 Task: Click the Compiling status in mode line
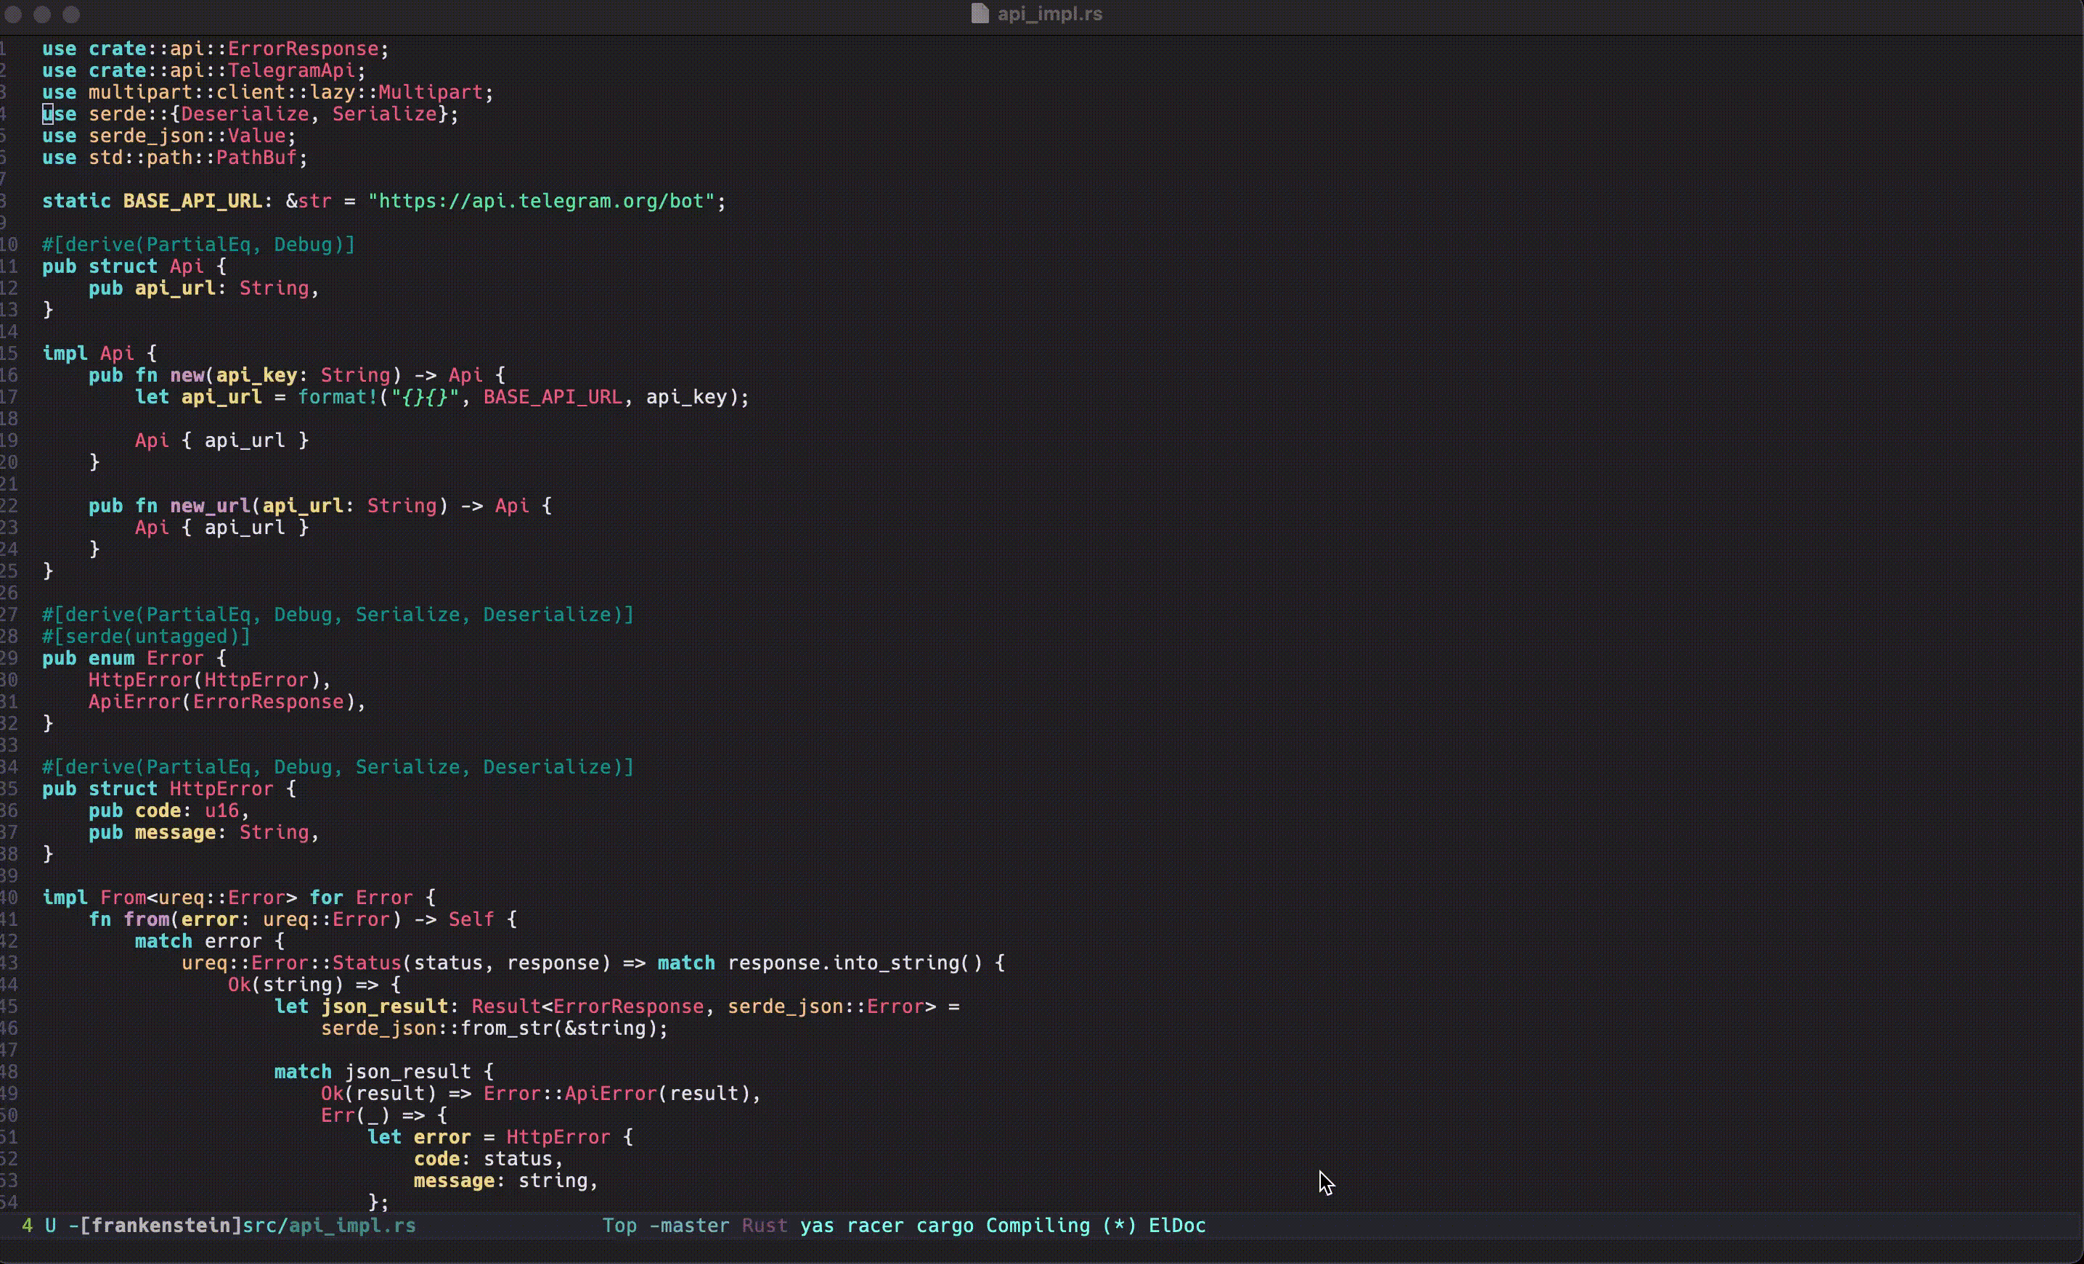point(1038,1225)
